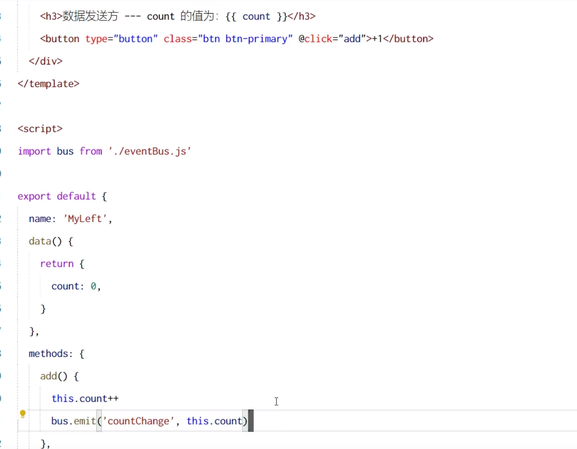Image resolution: width=577 pixels, height=449 pixels.
Task: Click the export default keyword
Action: click(57, 196)
